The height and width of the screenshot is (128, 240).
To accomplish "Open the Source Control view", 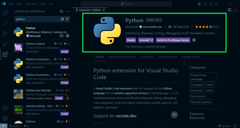I will (5, 34).
